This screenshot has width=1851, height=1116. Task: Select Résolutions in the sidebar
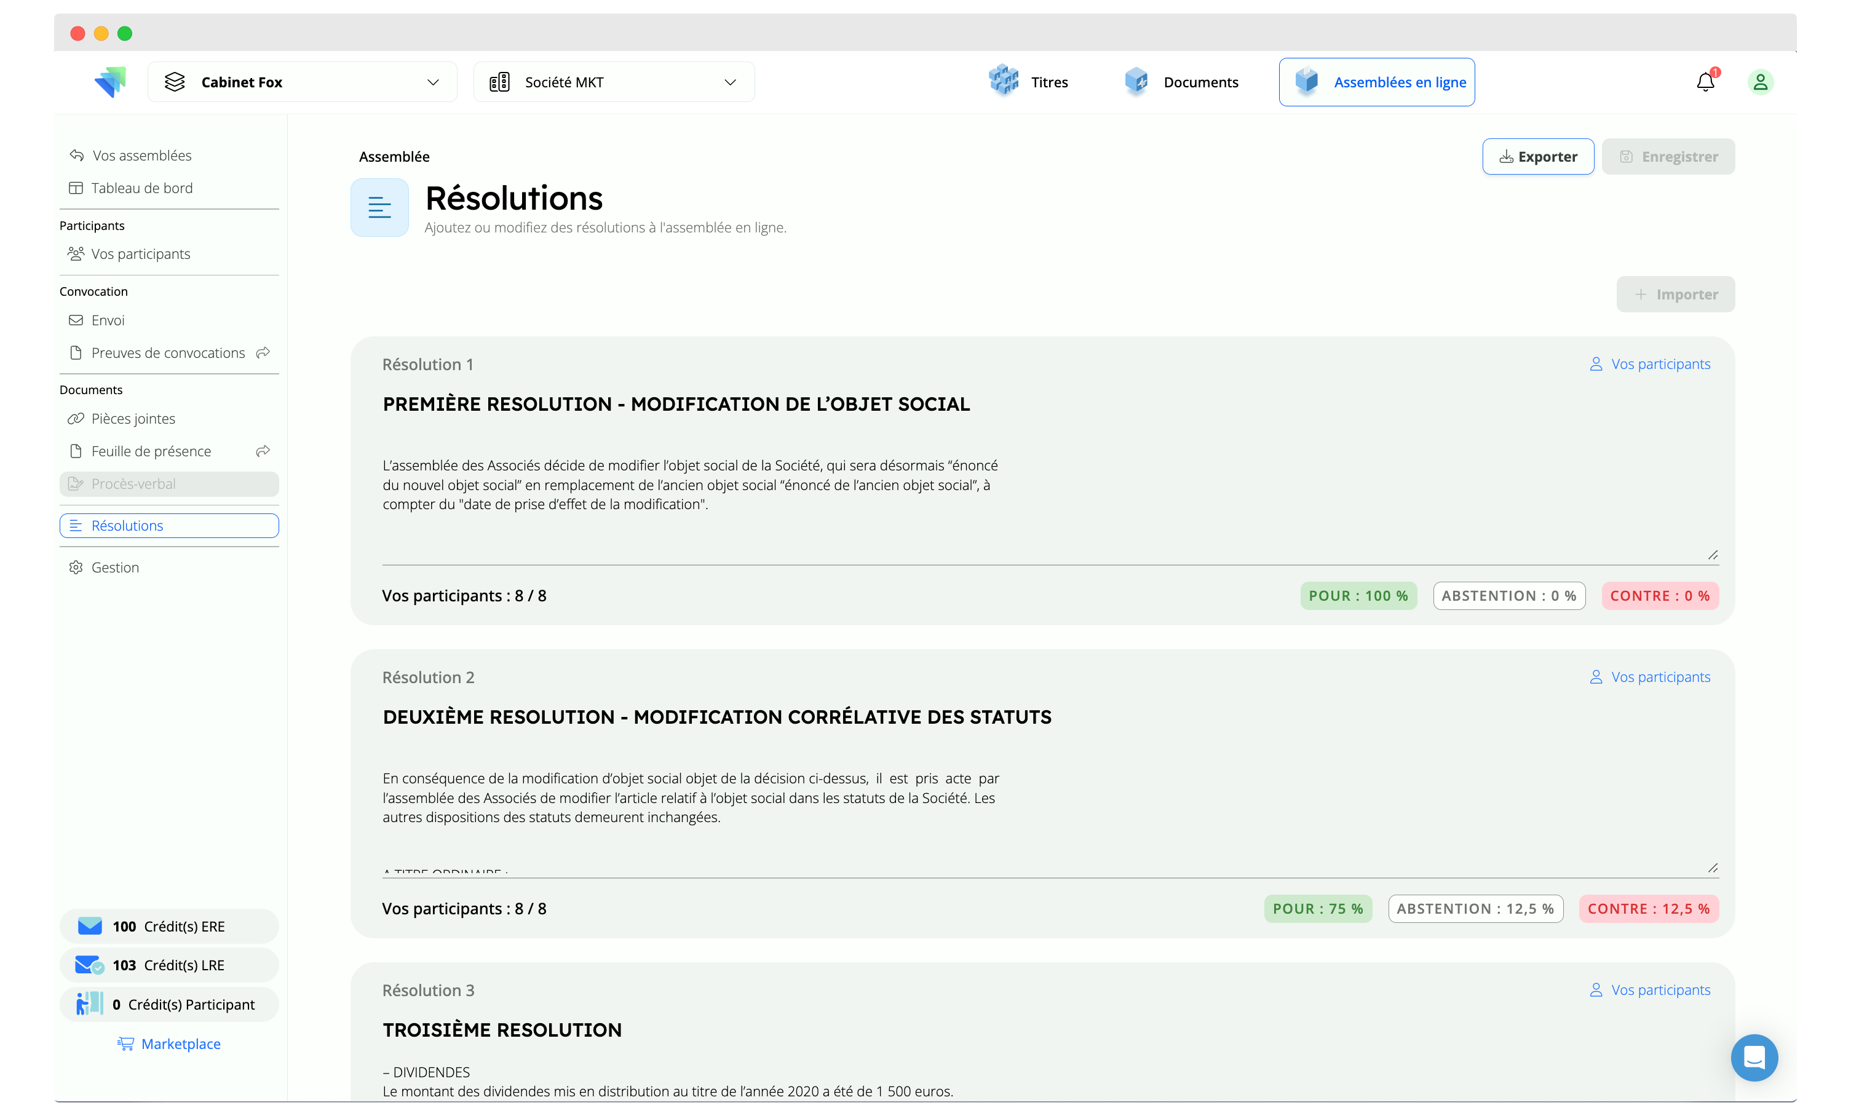pyautogui.click(x=169, y=526)
